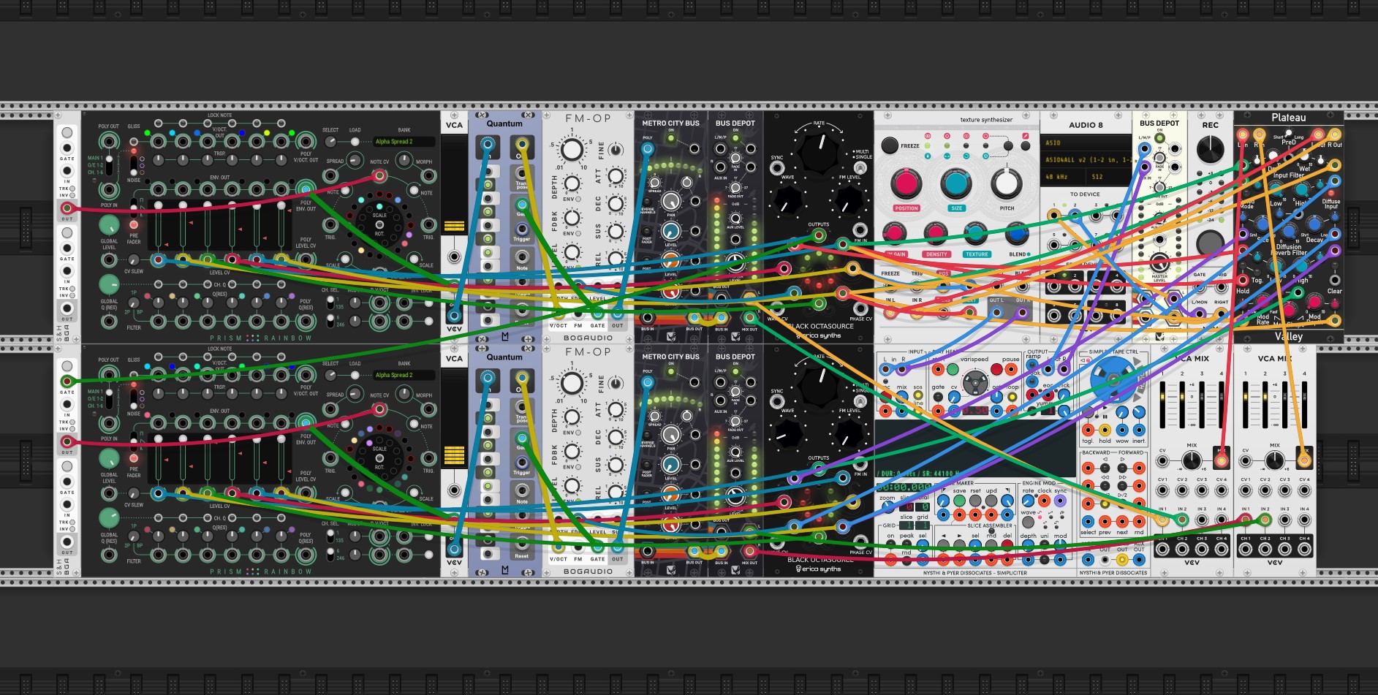The height and width of the screenshot is (695, 1378).
Task: Toggle DEPTH ENV button on upper FM-OP
Action: point(578,199)
